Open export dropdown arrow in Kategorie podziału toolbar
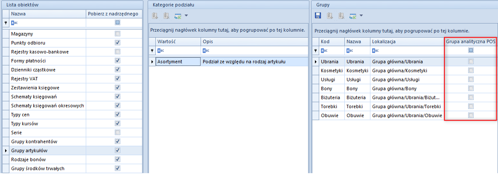 point(186,16)
